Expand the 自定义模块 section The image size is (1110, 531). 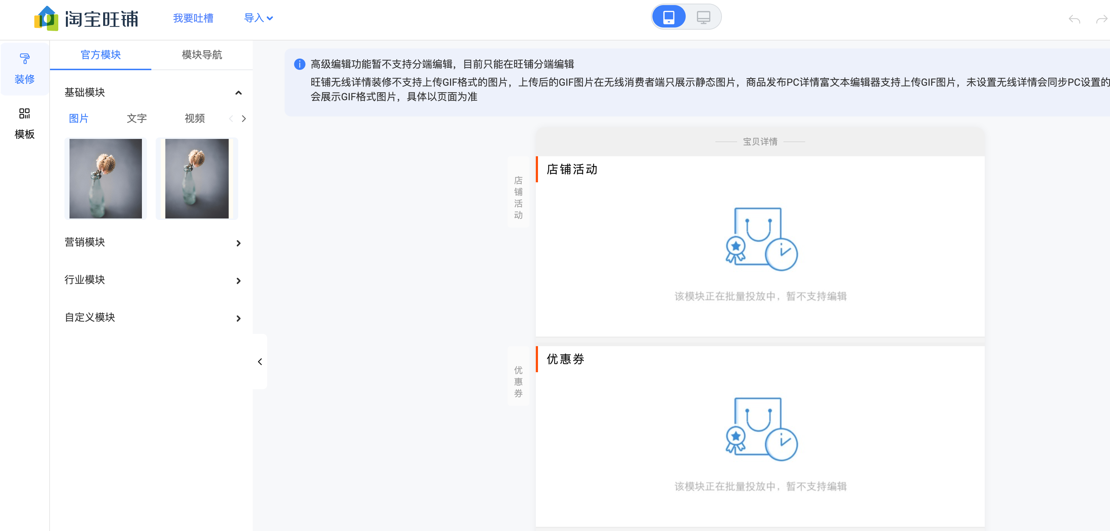[153, 318]
